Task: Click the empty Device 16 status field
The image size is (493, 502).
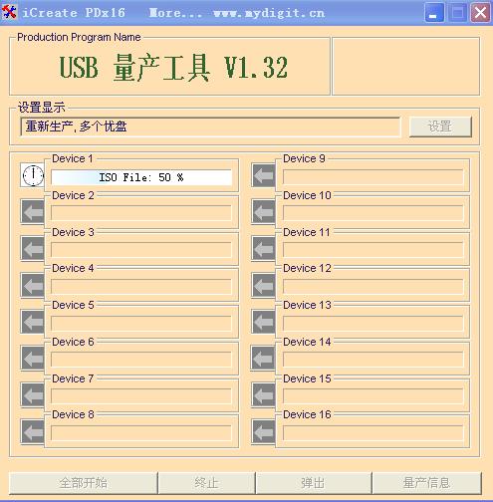Action: [x=373, y=433]
